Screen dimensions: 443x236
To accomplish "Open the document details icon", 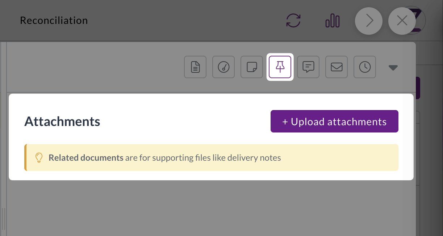I will [195, 67].
